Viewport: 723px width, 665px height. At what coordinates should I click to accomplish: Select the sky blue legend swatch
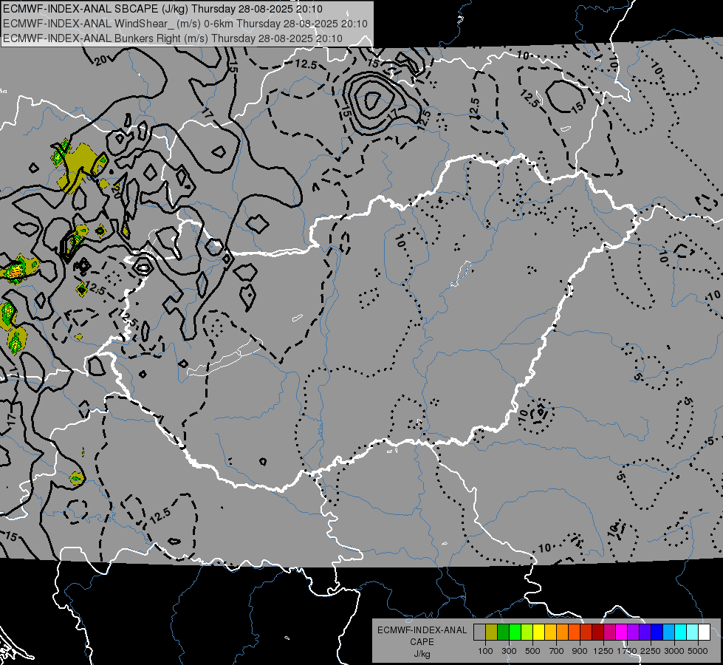pyautogui.click(x=669, y=632)
